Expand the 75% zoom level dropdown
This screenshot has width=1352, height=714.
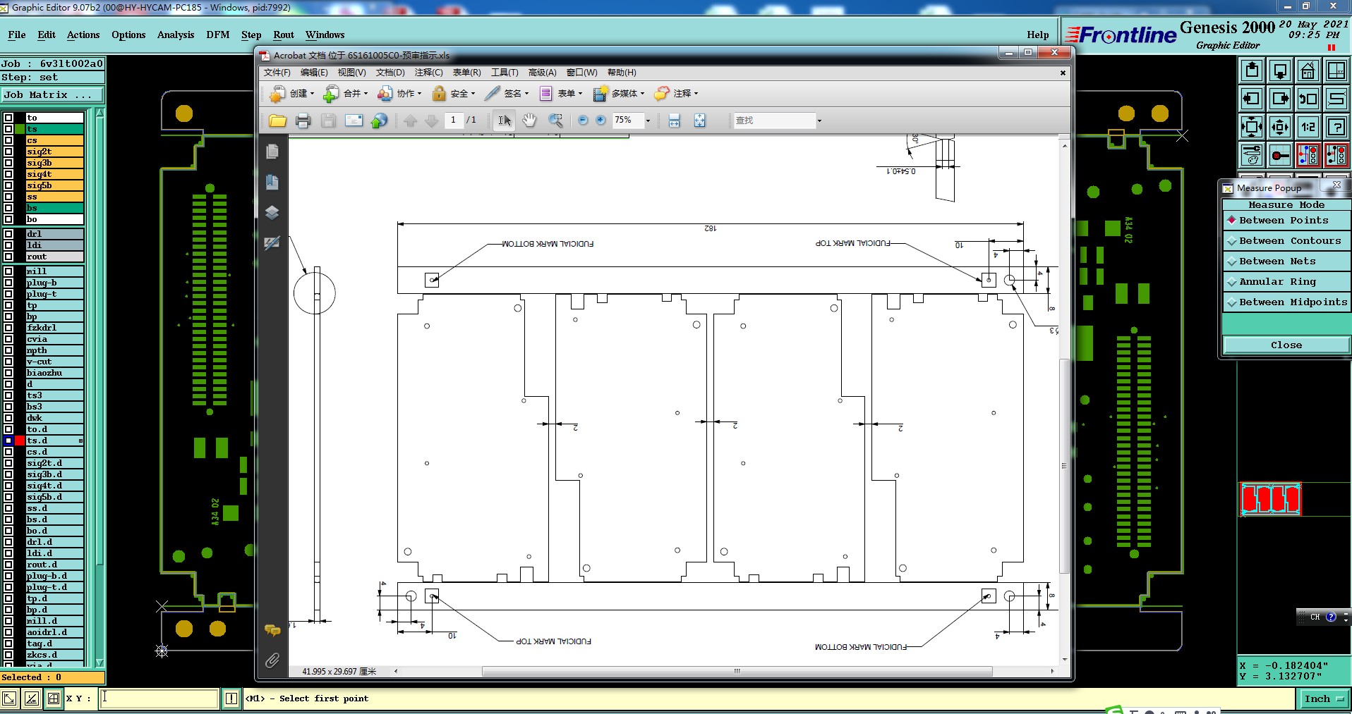point(648,121)
